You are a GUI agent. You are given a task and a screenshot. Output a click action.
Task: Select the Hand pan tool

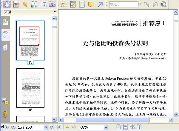pyautogui.click(x=7, y=4)
